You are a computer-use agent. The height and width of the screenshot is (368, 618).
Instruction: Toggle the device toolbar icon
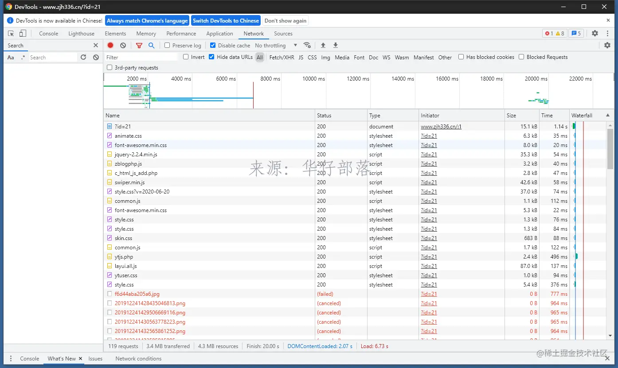tap(23, 34)
